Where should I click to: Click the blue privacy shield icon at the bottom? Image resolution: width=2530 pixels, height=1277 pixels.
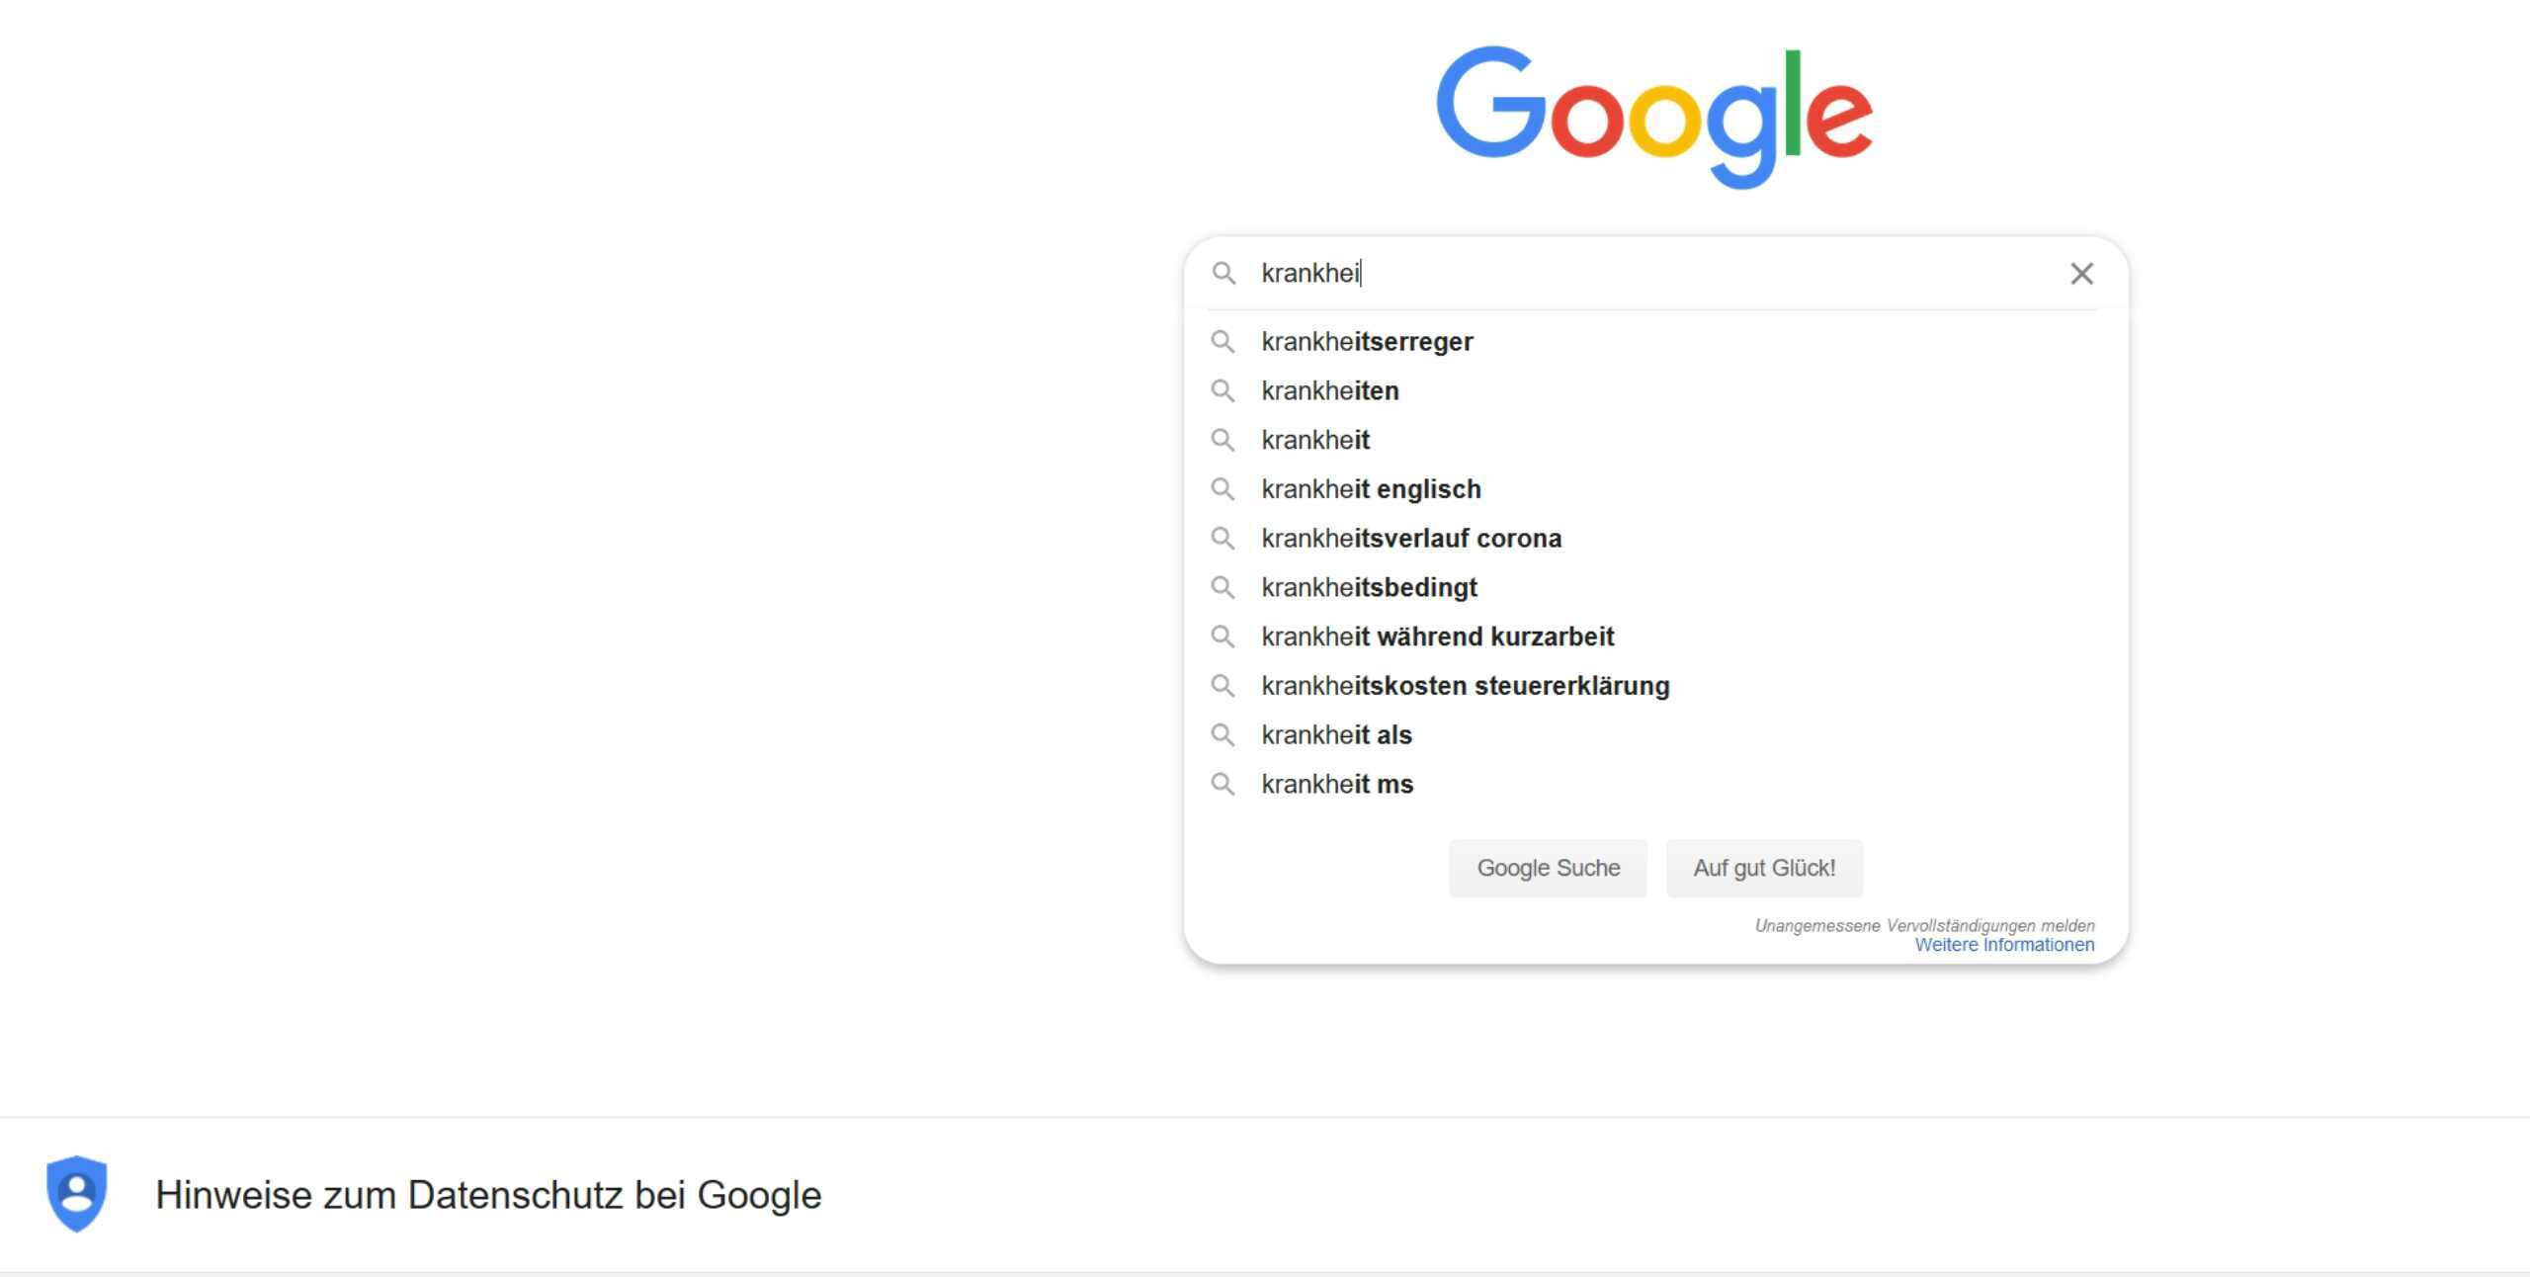pyautogui.click(x=77, y=1195)
